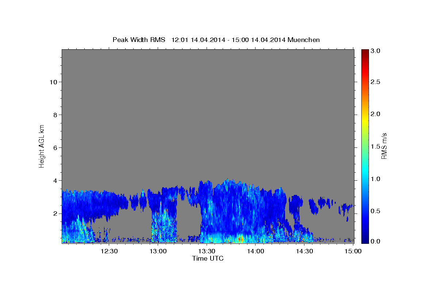Click the 14:00 time tick label
The image size is (438, 292).
(255, 251)
